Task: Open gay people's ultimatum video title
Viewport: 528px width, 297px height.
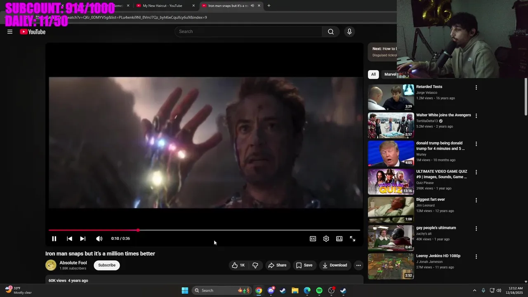Action: tap(436, 228)
